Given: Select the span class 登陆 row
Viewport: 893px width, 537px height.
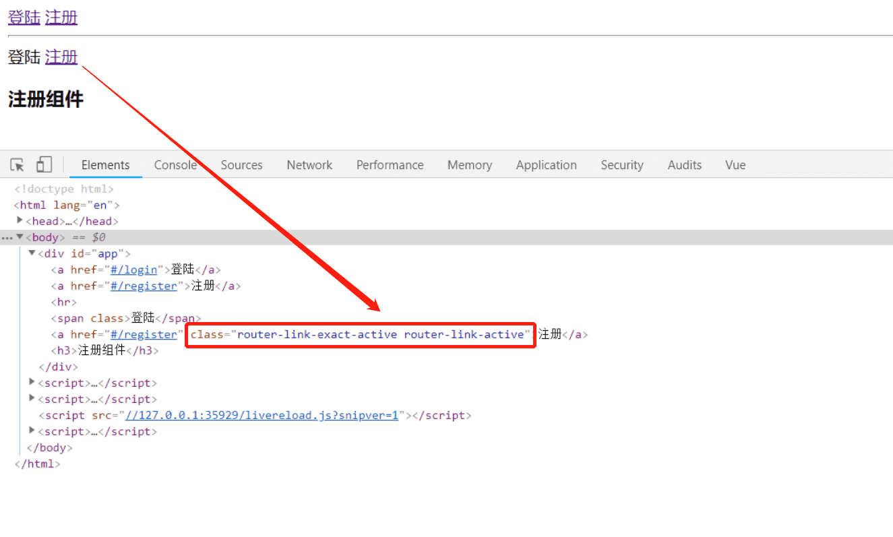Looking at the screenshot, I should tap(126, 318).
